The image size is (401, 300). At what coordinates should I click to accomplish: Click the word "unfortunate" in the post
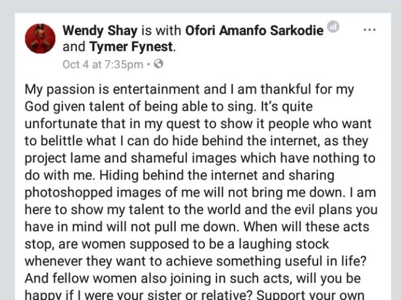pos(60,123)
